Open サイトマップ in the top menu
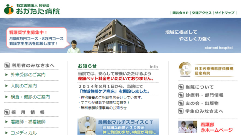This screenshot has height=135, width=241. click(x=224, y=13)
